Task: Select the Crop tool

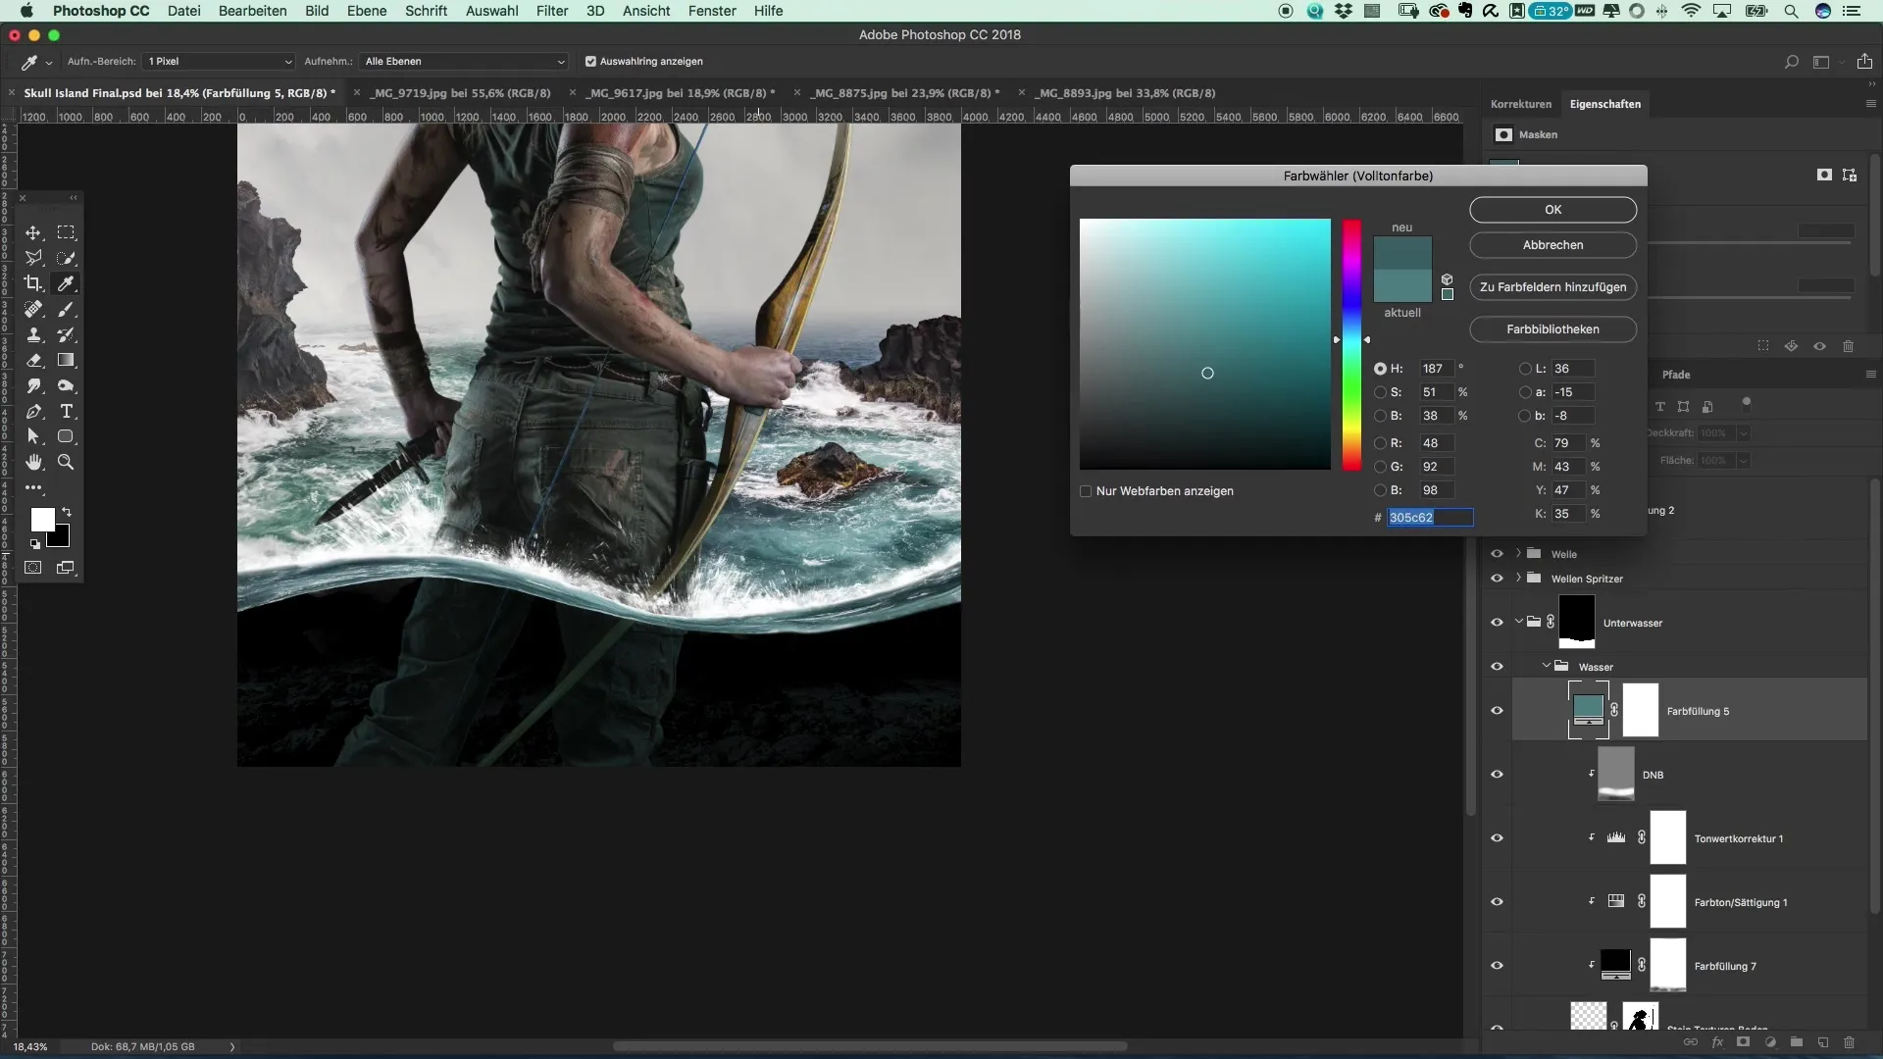Action: pos(33,283)
